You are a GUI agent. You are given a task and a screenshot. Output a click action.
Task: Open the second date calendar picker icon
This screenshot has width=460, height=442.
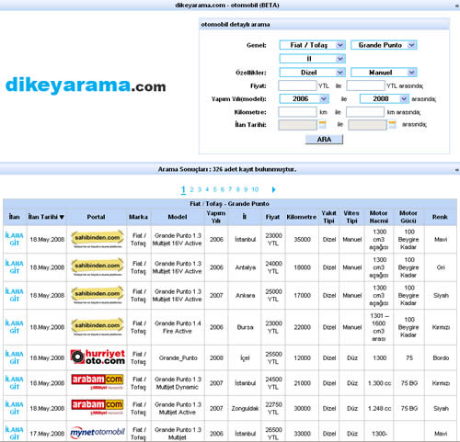pyautogui.click(x=393, y=124)
